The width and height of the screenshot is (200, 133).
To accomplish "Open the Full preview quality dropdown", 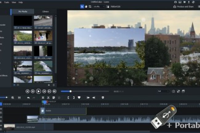I will click(163, 91).
